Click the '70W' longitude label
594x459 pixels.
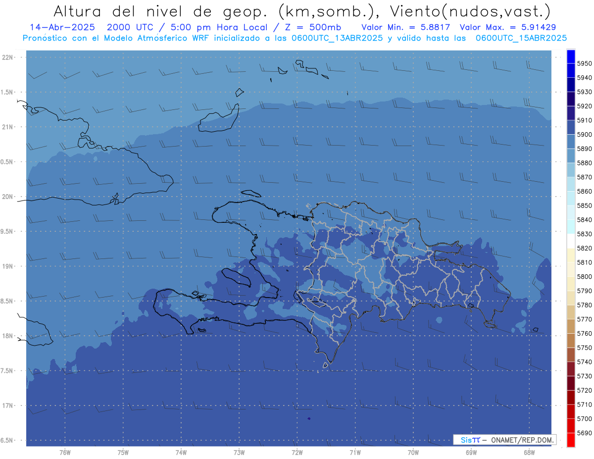click(x=413, y=453)
